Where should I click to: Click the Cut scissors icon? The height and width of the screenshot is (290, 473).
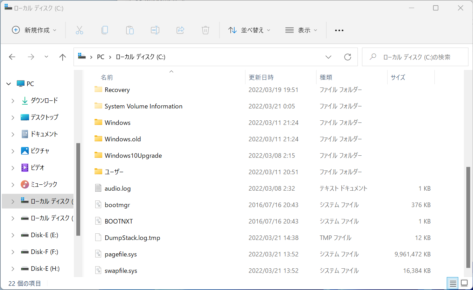pos(79,30)
